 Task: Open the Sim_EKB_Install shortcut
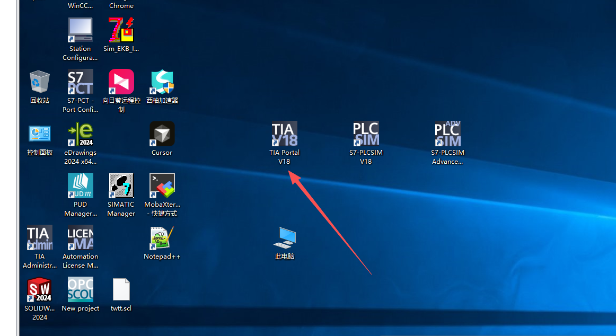click(x=121, y=30)
